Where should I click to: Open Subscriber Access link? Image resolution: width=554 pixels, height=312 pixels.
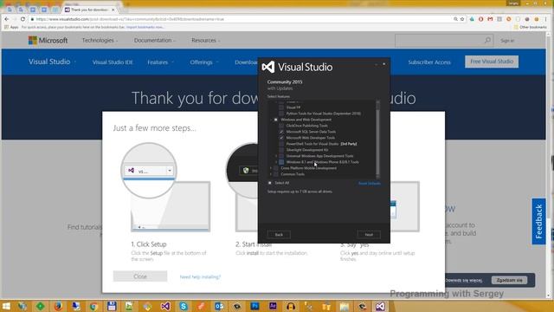tap(429, 62)
